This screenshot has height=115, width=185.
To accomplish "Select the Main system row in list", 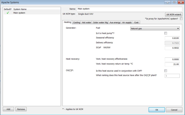I will [32, 13].
